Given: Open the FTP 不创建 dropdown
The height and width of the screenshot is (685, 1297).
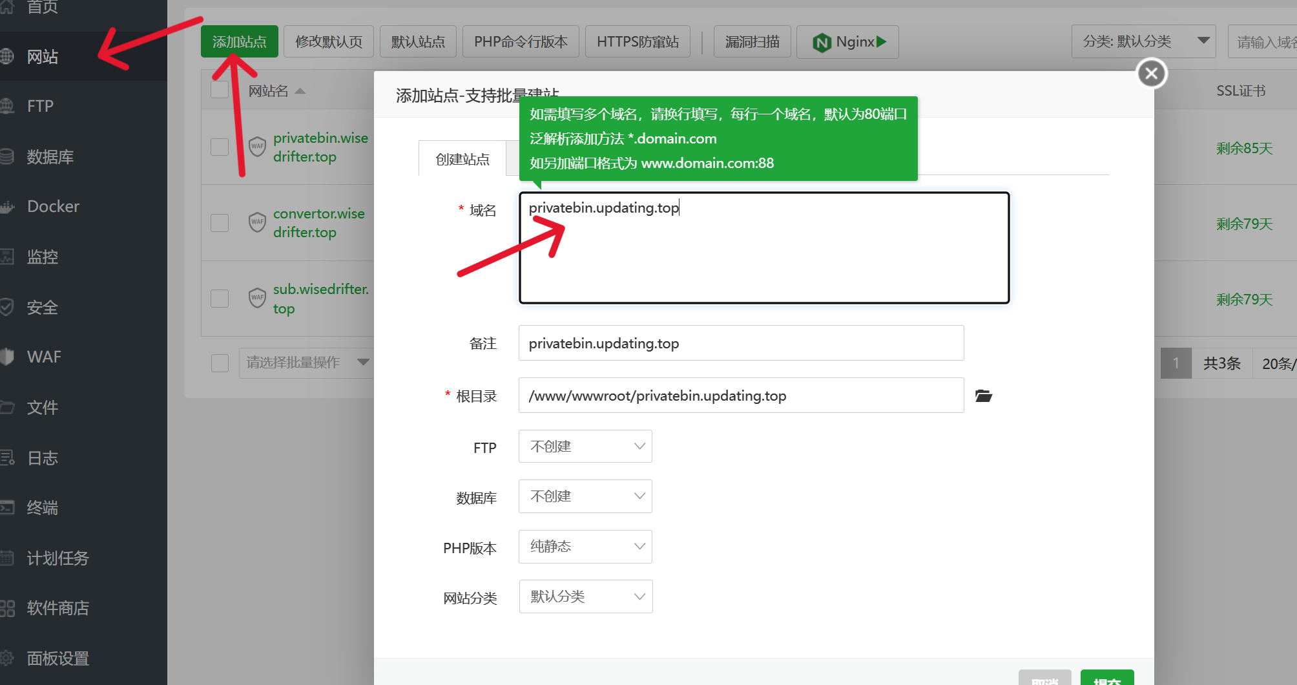Looking at the screenshot, I should pos(585,447).
